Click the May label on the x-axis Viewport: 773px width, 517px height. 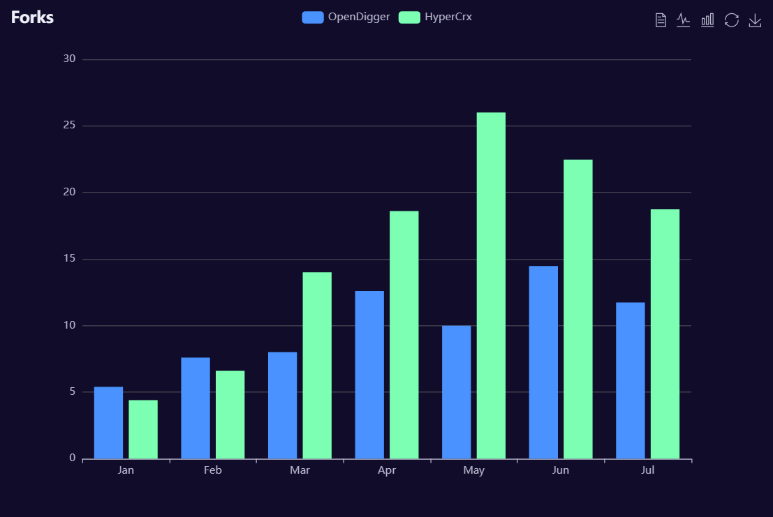474,470
